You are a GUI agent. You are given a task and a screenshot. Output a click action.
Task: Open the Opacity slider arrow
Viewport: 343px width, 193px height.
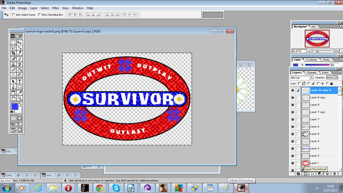(336, 78)
